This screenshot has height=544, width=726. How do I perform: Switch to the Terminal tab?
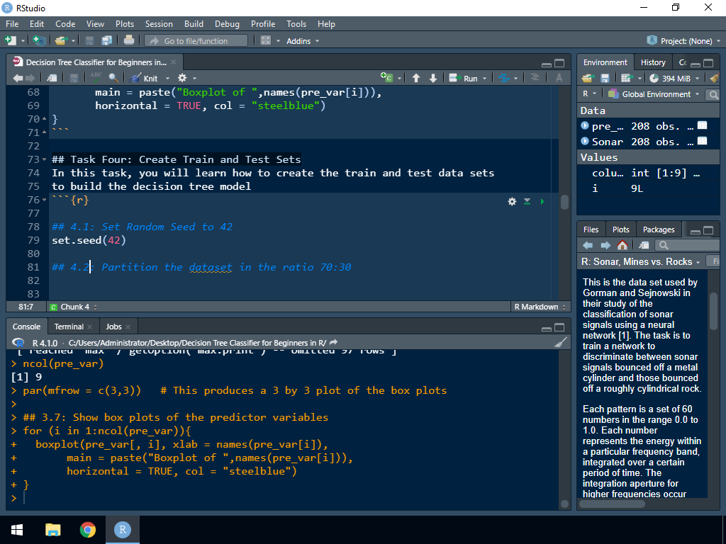click(69, 327)
